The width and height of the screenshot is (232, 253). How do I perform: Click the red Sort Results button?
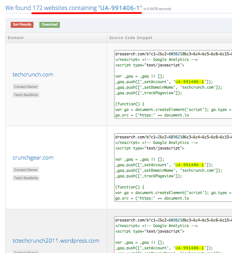coord(22,24)
